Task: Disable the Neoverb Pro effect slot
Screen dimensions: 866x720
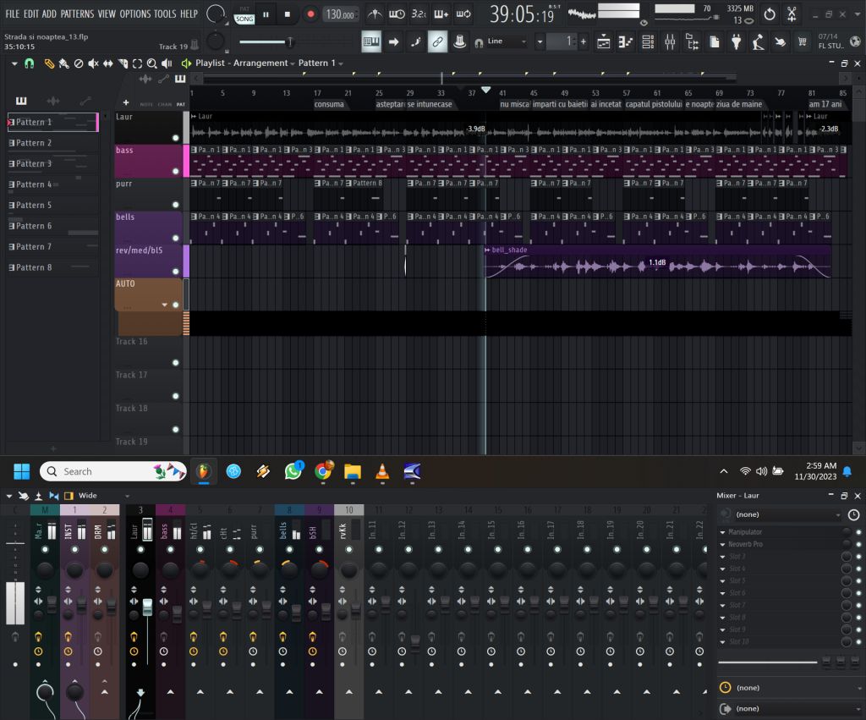Action: tap(858, 544)
